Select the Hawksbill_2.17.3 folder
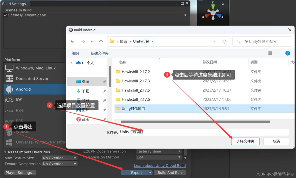 (133, 81)
